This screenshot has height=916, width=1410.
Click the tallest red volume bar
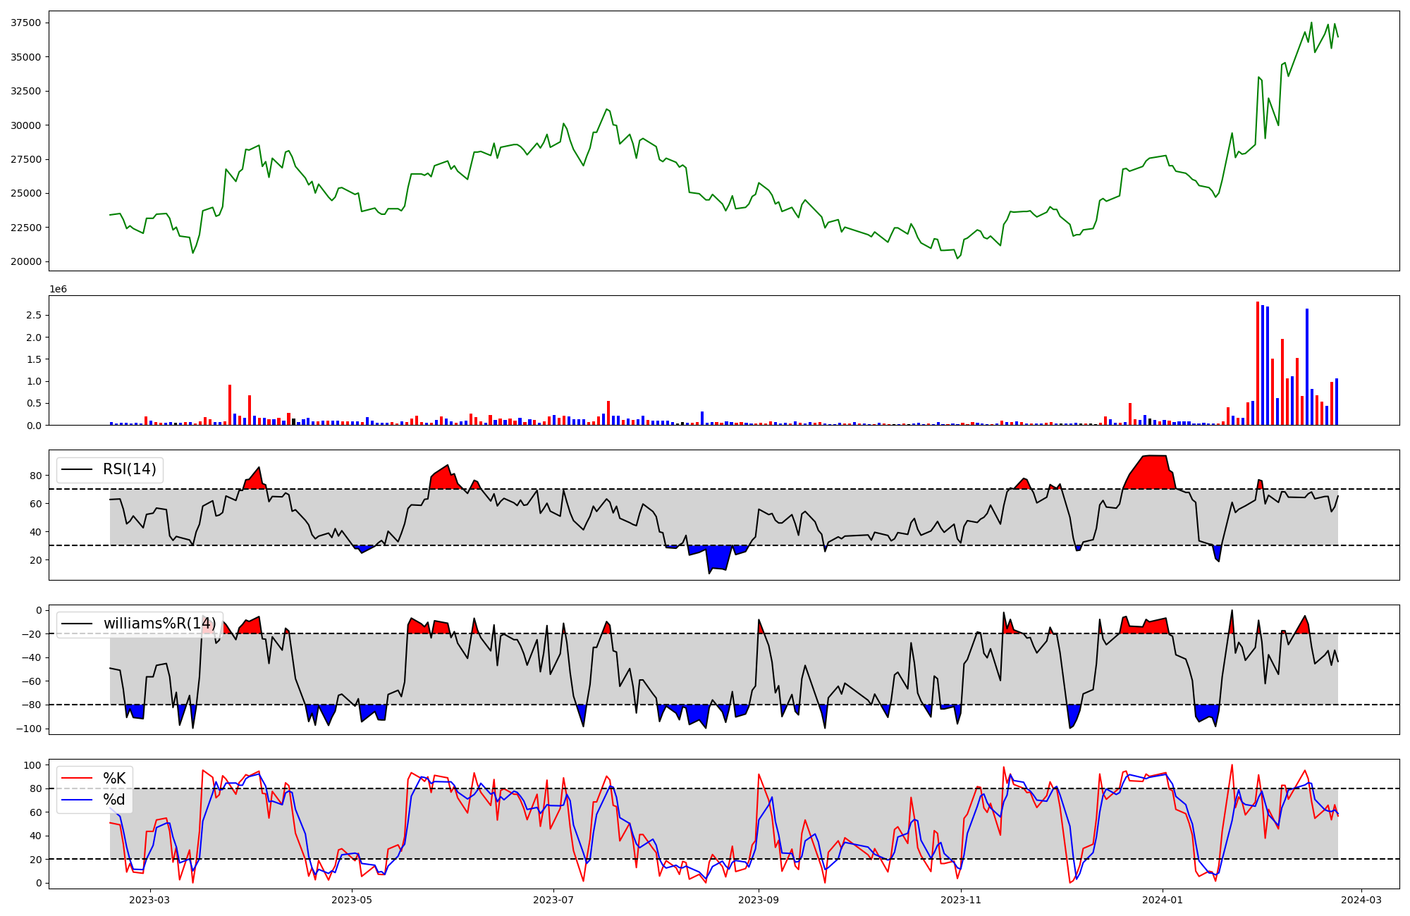point(1258,363)
